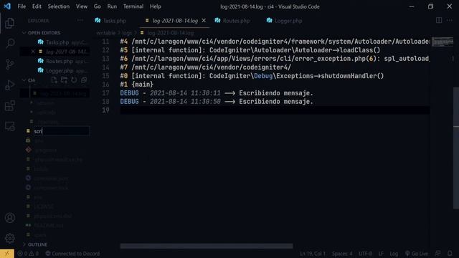The width and height of the screenshot is (459, 258).
Task: Select the log-2021-08-14.log tab
Action: (175, 21)
